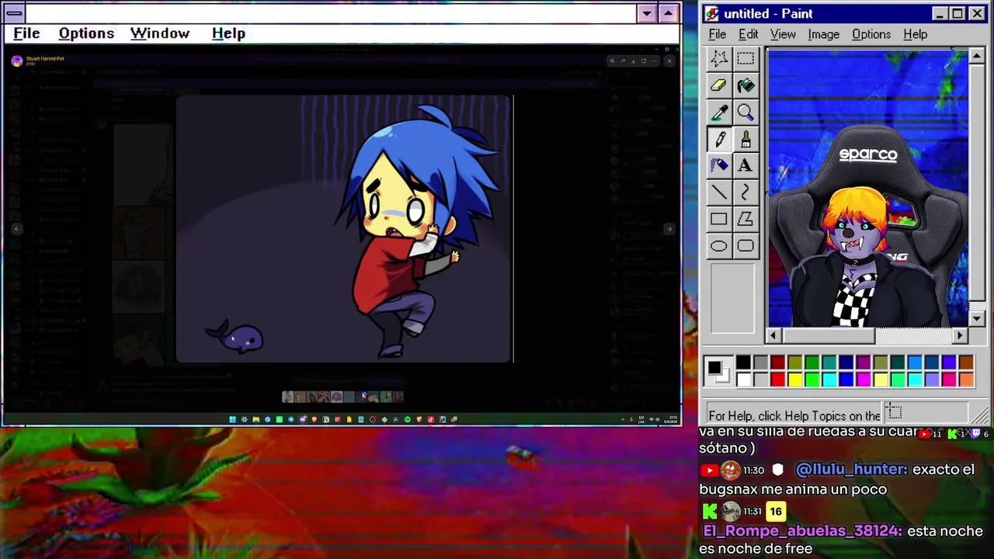
Task: Go to the next image with right arrow
Action: click(669, 229)
